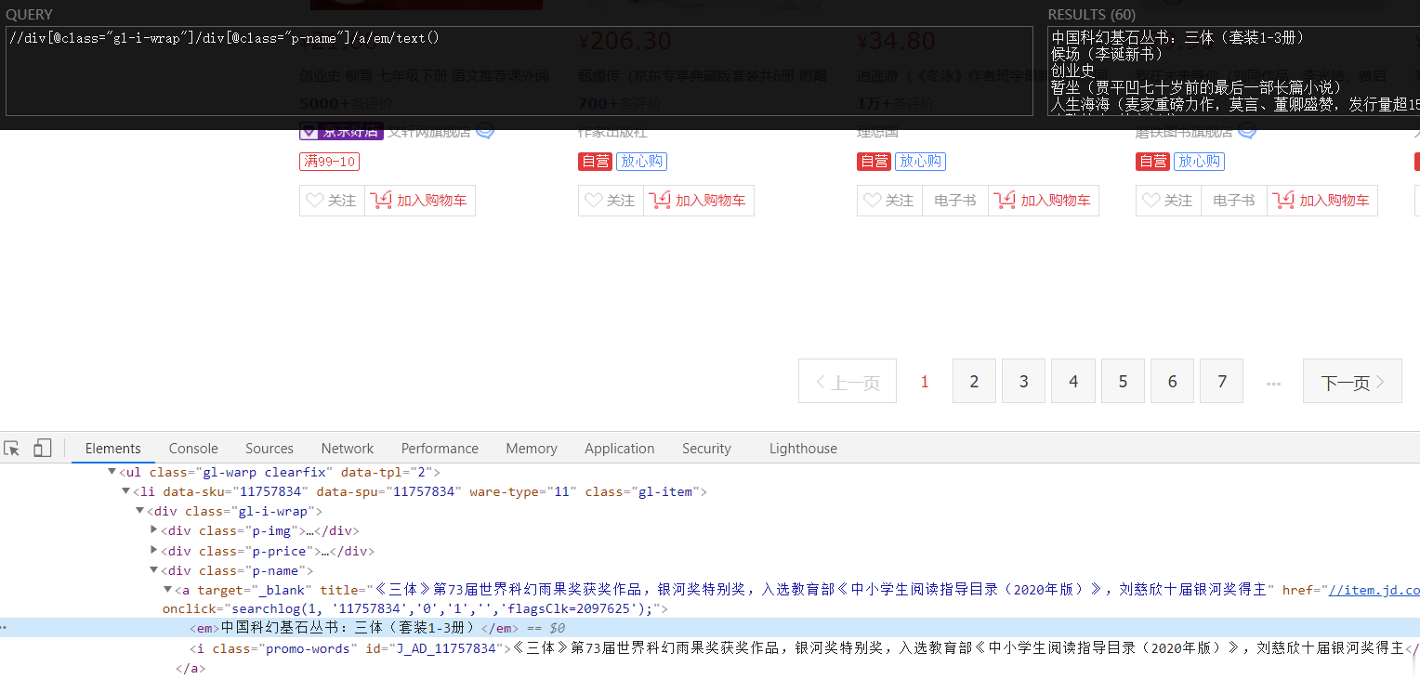This screenshot has height=679, width=1420.
Task: Open the Memory tab
Action: pyautogui.click(x=532, y=449)
